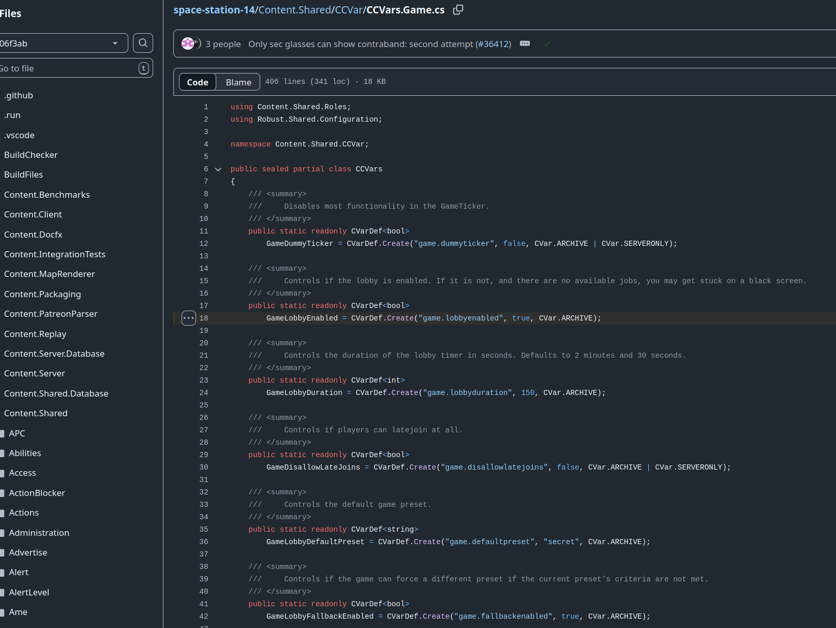Collapse the CCVars class code fold chevron
Screen dimensions: 836x628
[218, 169]
